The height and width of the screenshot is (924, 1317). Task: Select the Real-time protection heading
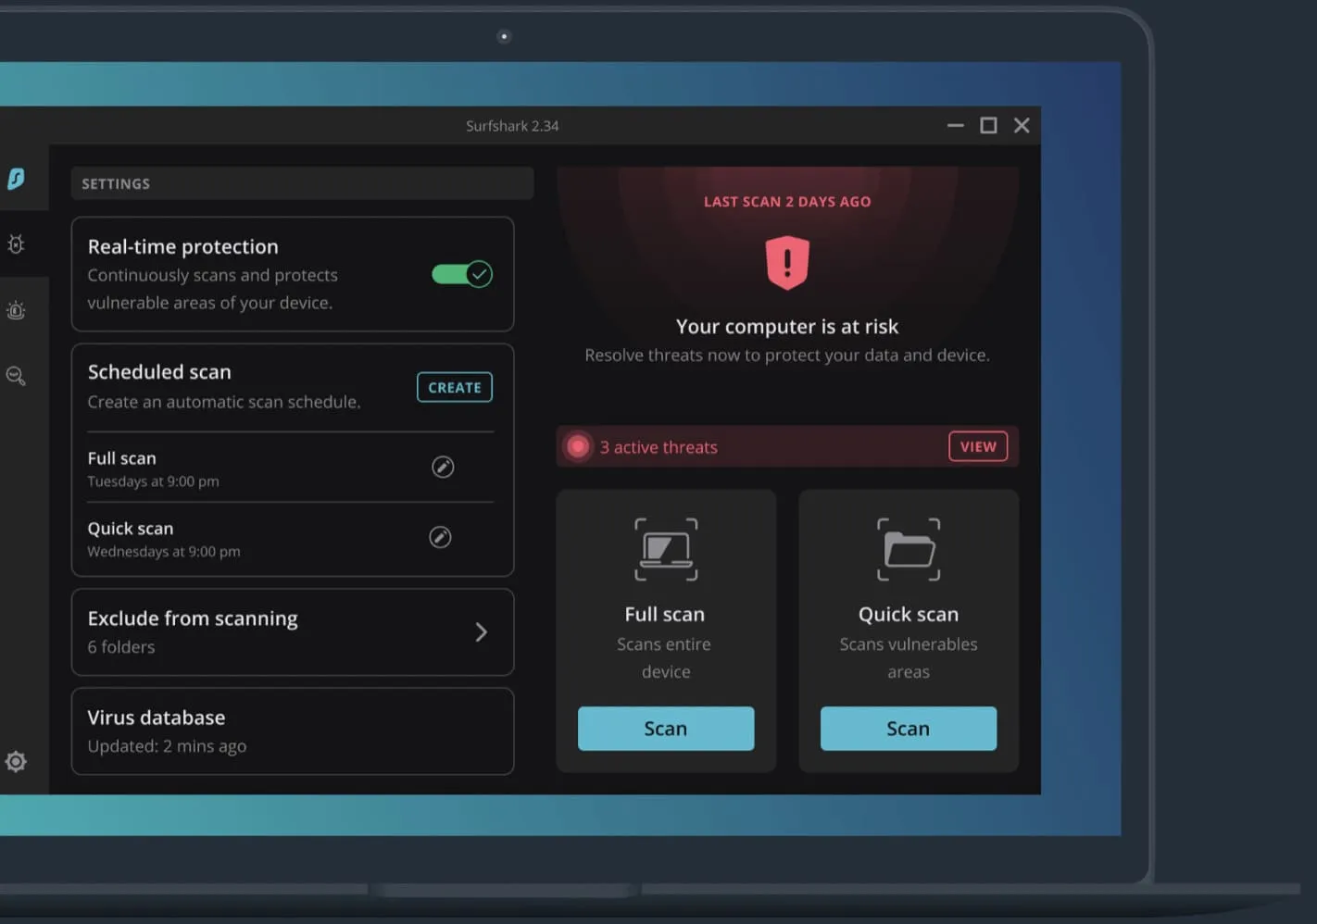click(x=183, y=247)
